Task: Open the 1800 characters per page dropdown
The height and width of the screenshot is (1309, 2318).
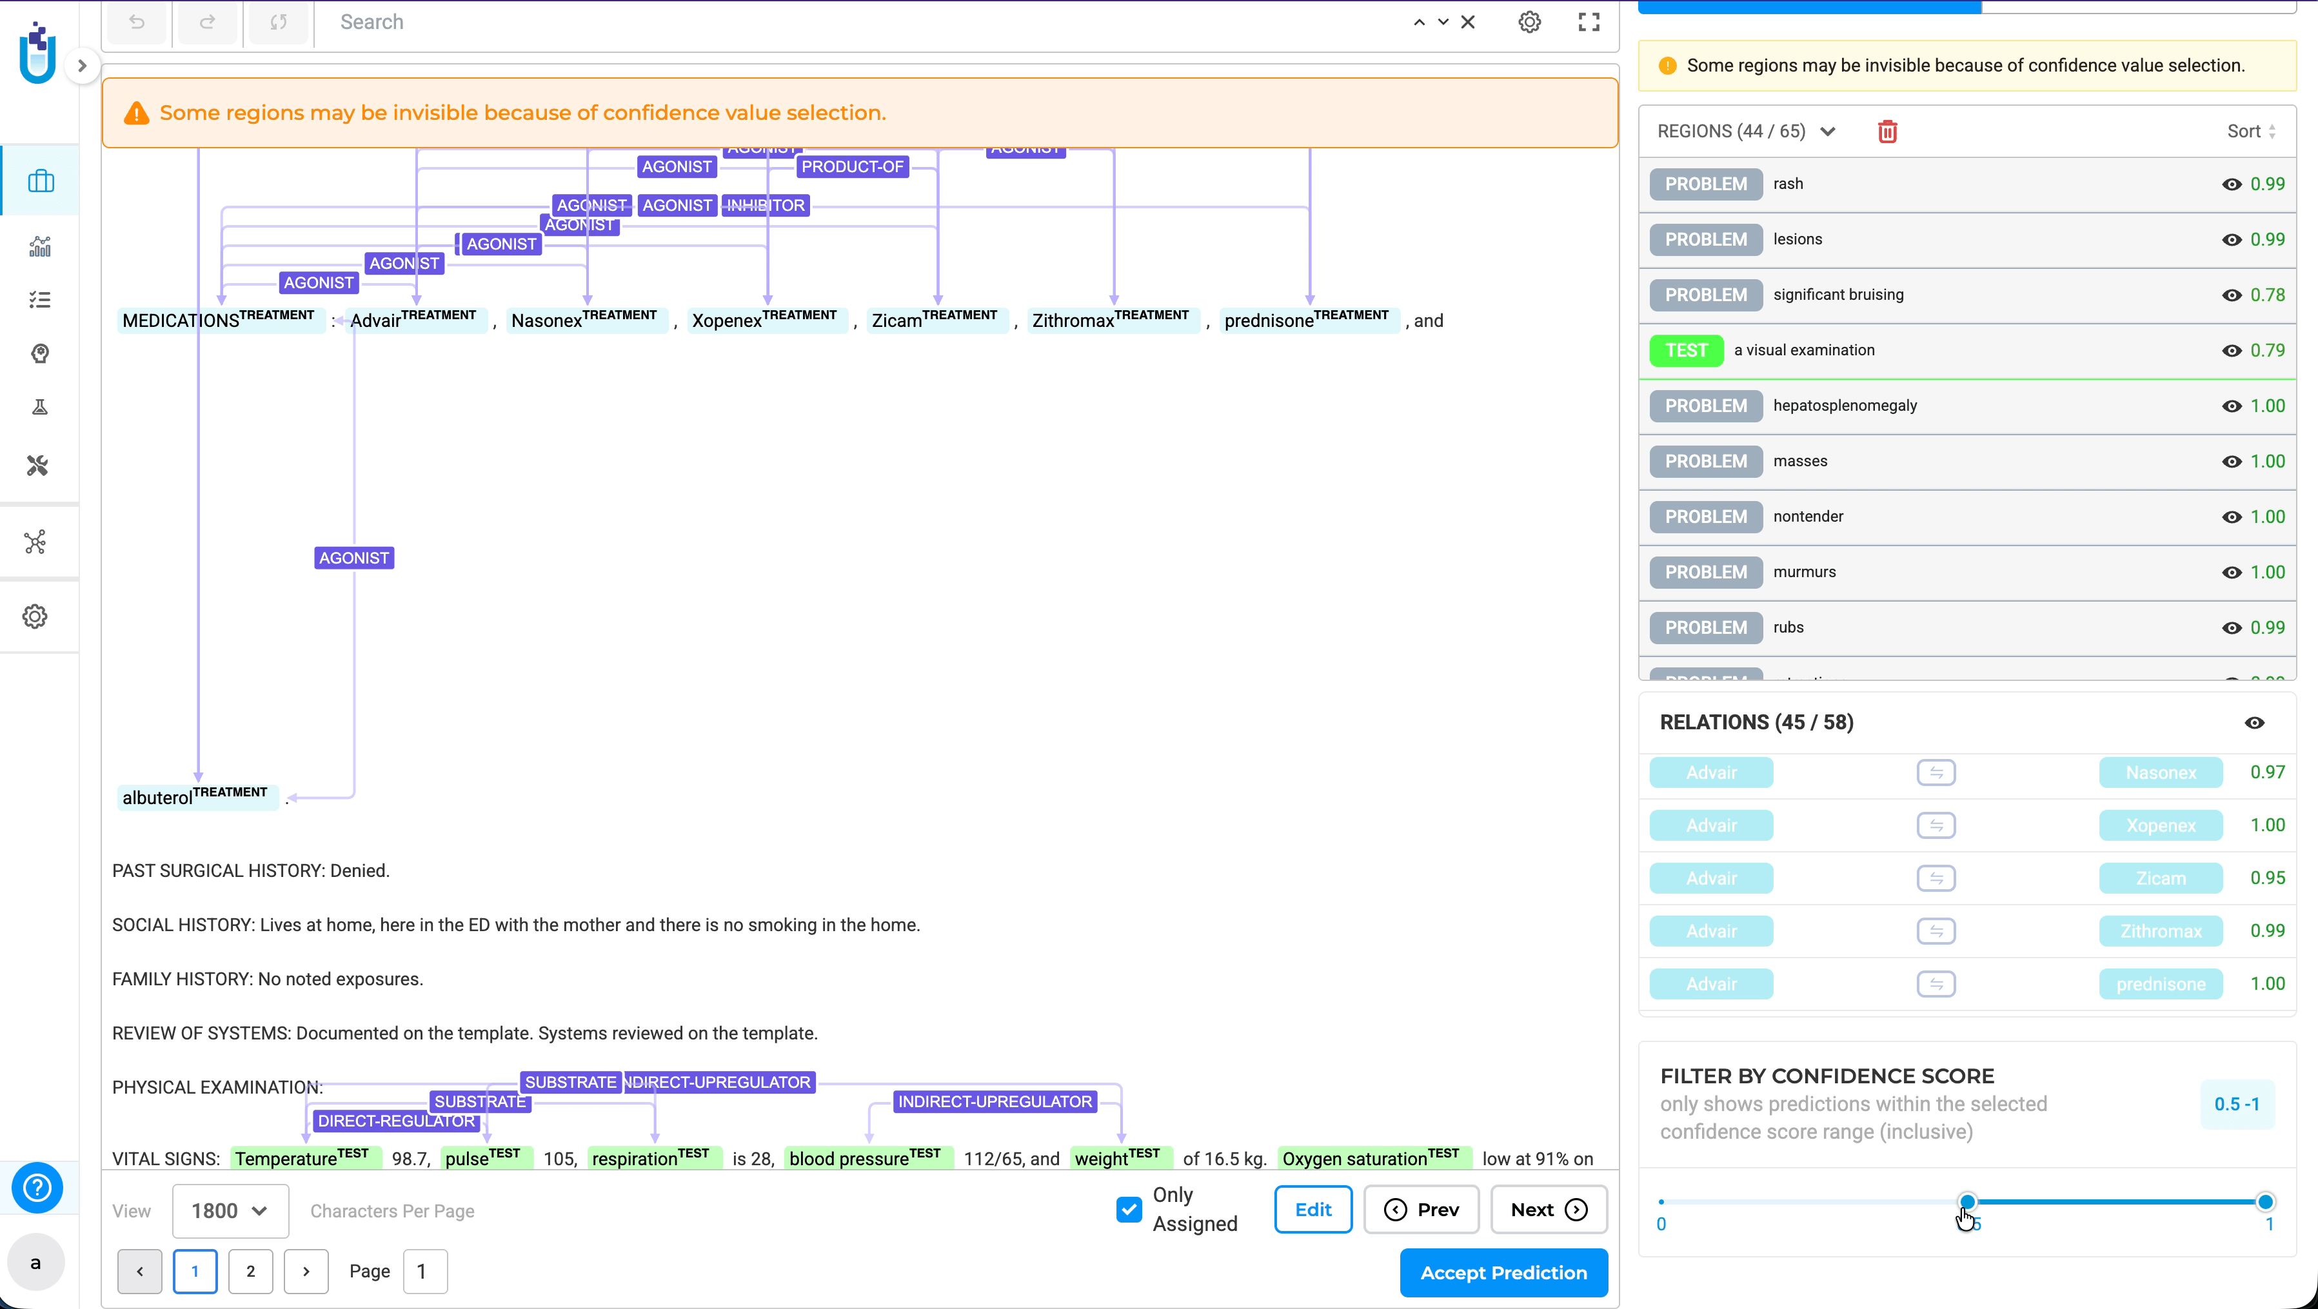Action: 230,1210
